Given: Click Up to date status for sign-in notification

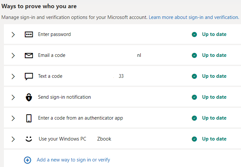Looking at the screenshot, I should point(214,97).
